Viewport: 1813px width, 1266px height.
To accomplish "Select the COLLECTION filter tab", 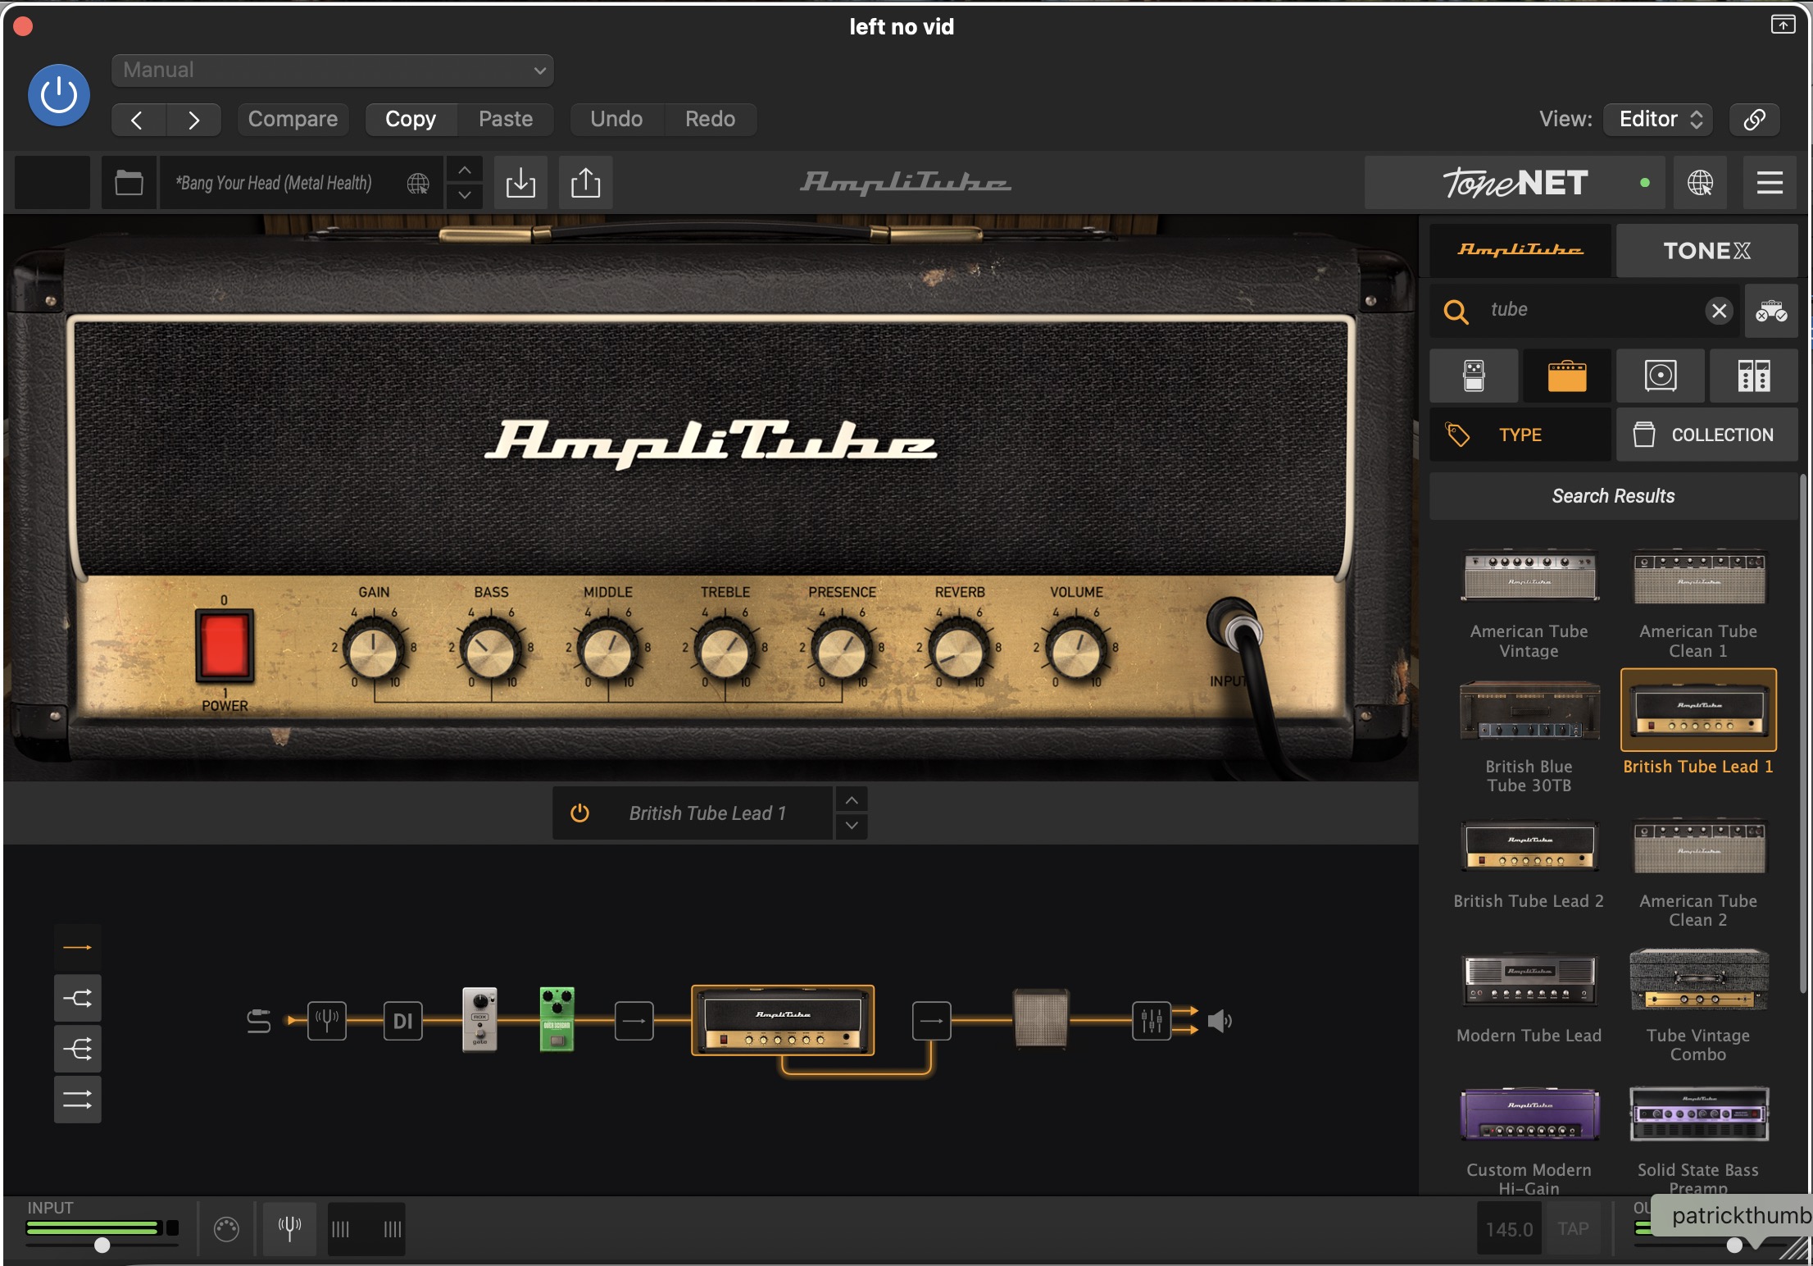I will coord(1706,435).
